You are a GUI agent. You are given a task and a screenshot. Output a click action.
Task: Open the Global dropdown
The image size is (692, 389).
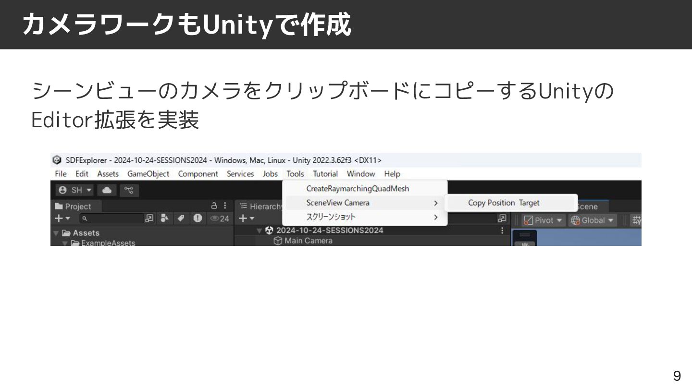(593, 220)
